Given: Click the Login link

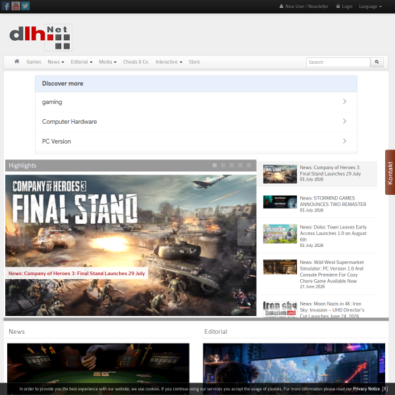Looking at the screenshot, I should (x=344, y=7).
